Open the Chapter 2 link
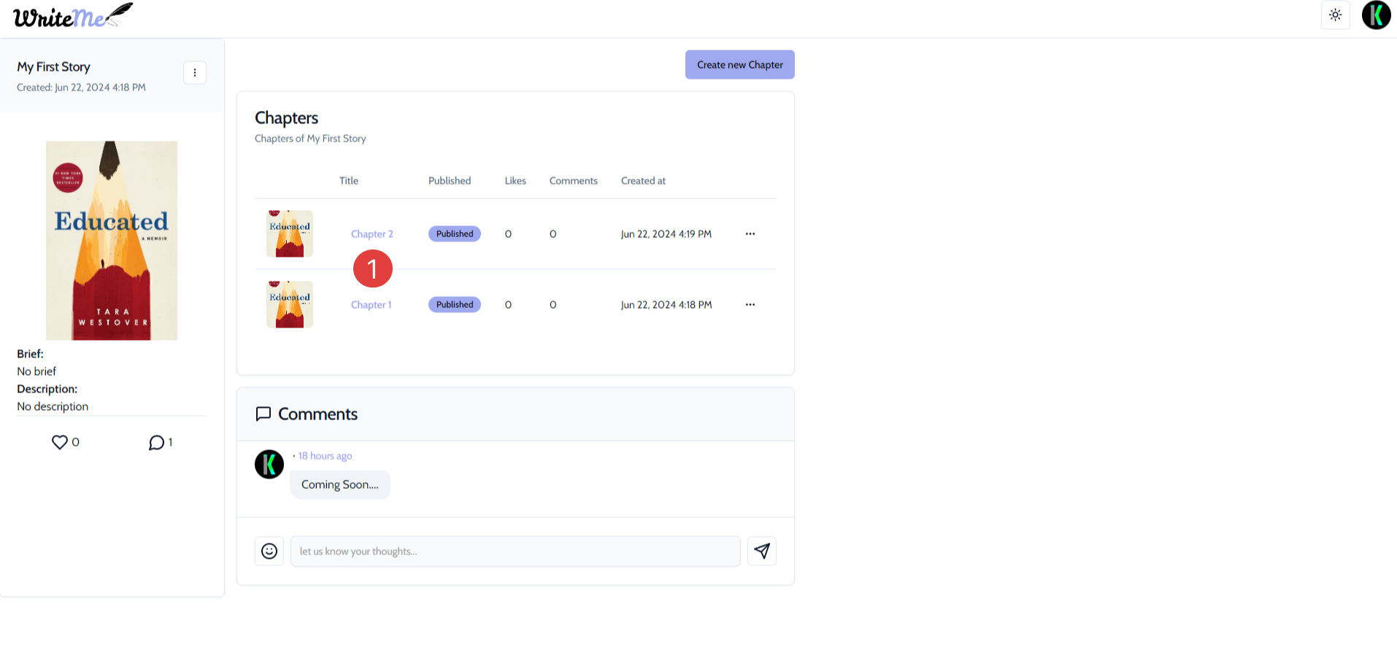The image size is (1397, 658). click(372, 234)
